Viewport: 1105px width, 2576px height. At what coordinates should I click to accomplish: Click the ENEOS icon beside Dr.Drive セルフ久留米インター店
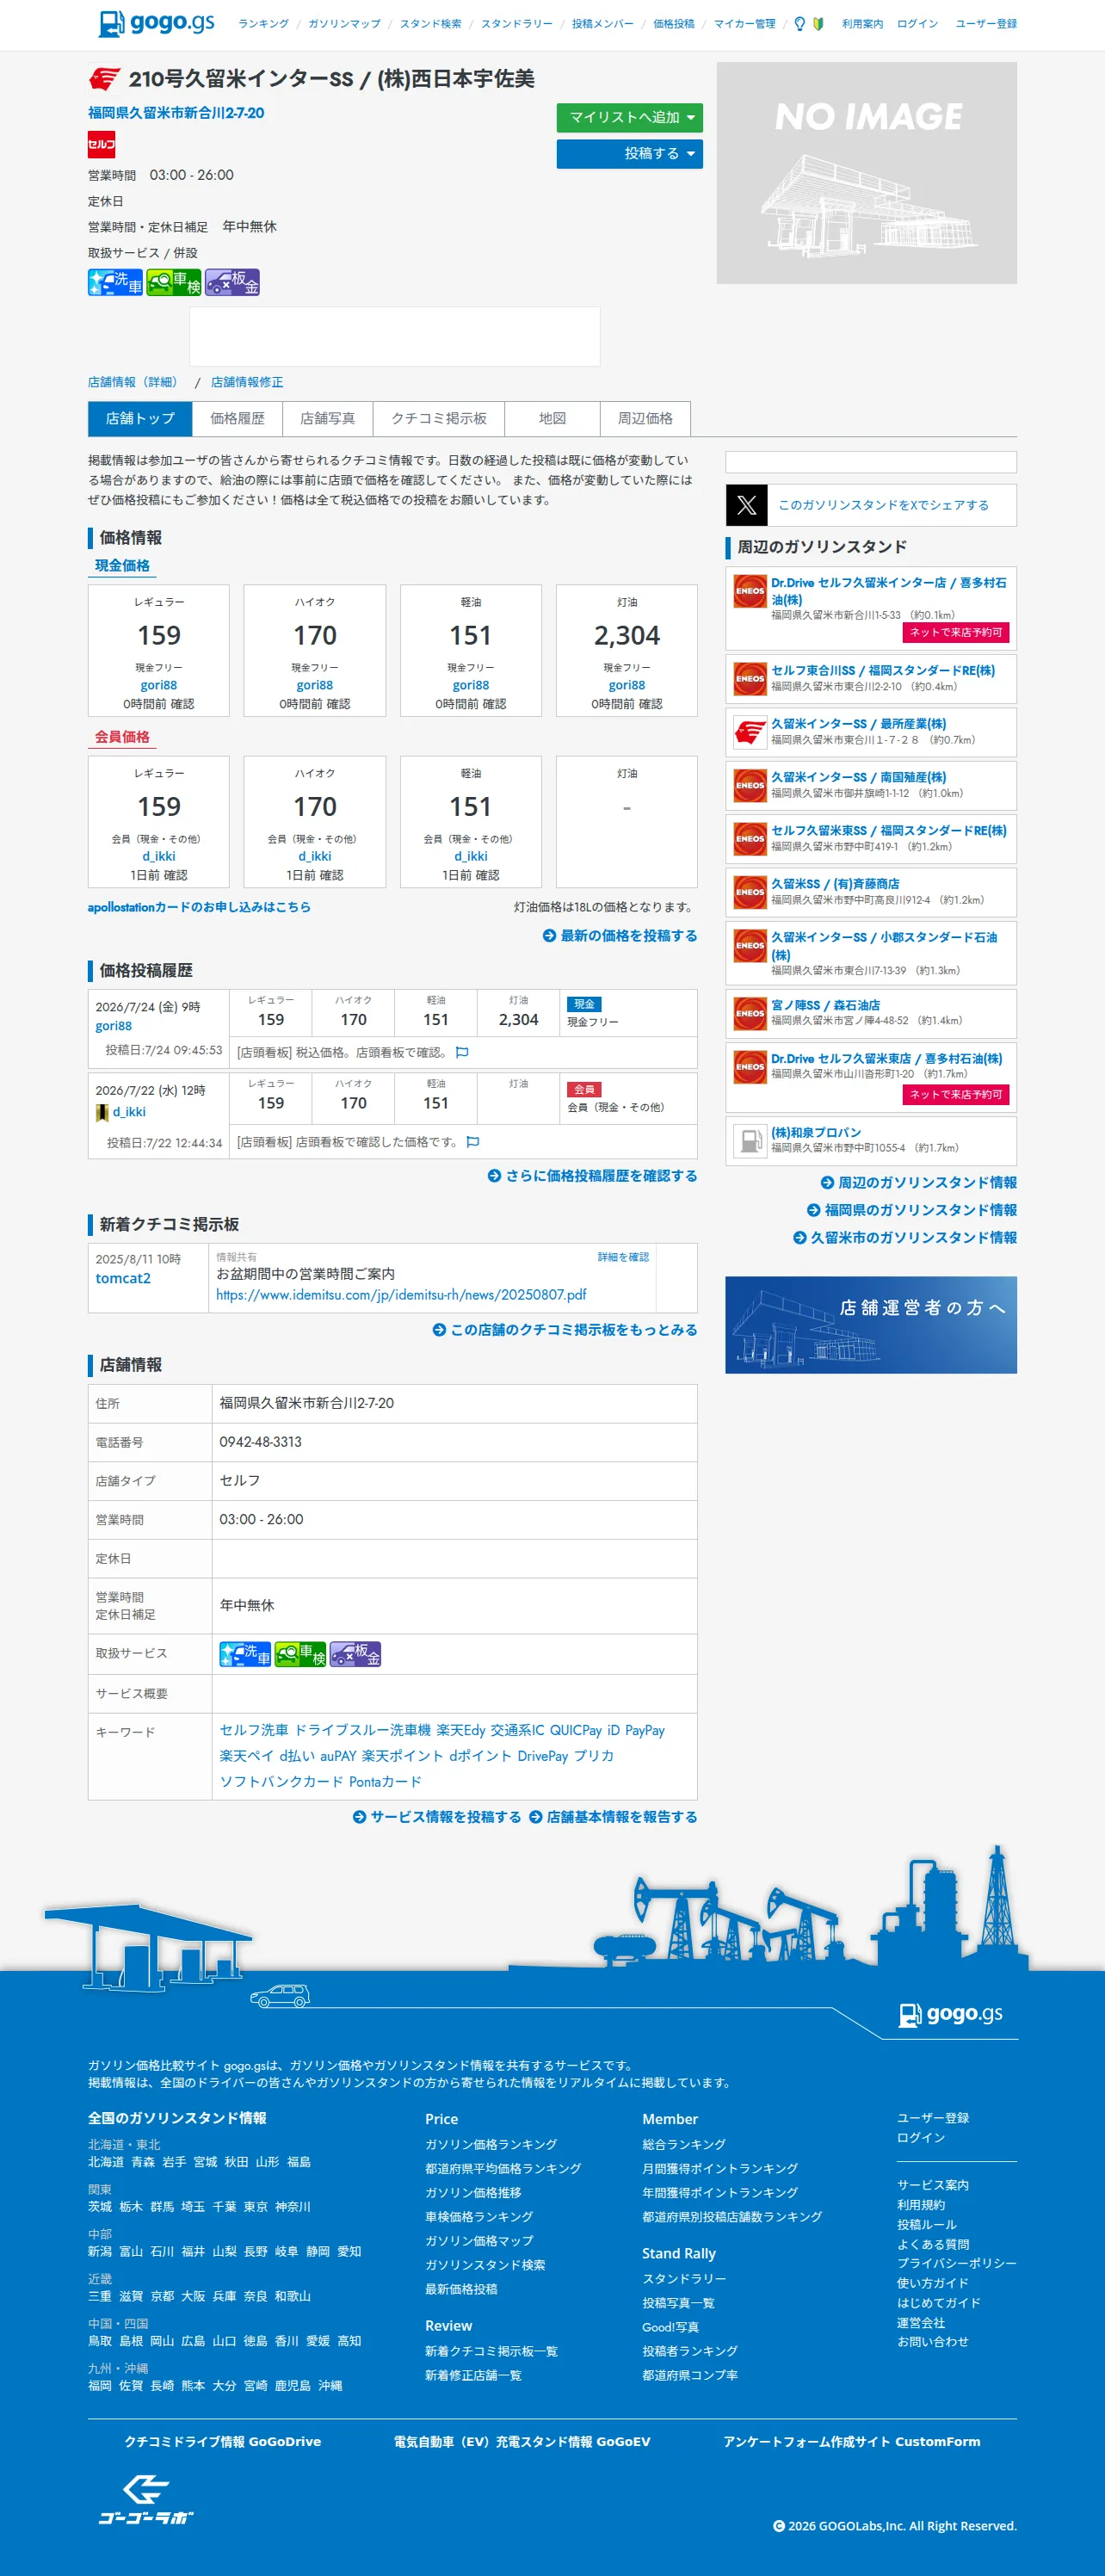click(750, 591)
